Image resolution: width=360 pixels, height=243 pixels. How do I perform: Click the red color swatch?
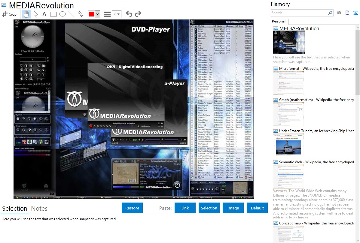[92, 14]
